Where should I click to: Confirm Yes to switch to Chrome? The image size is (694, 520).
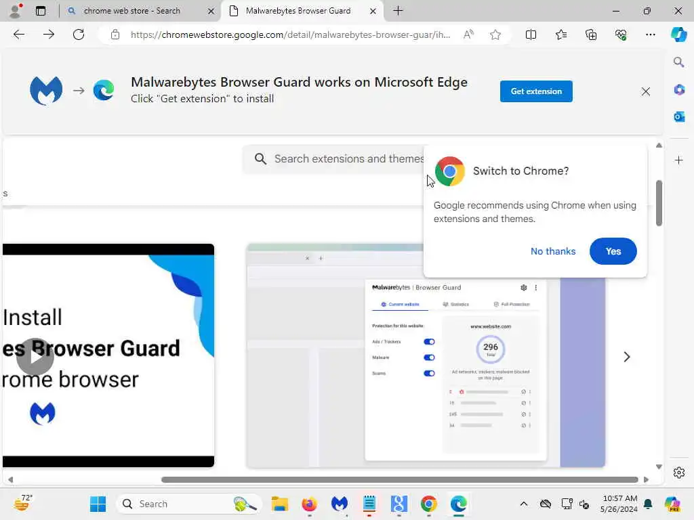(613, 251)
